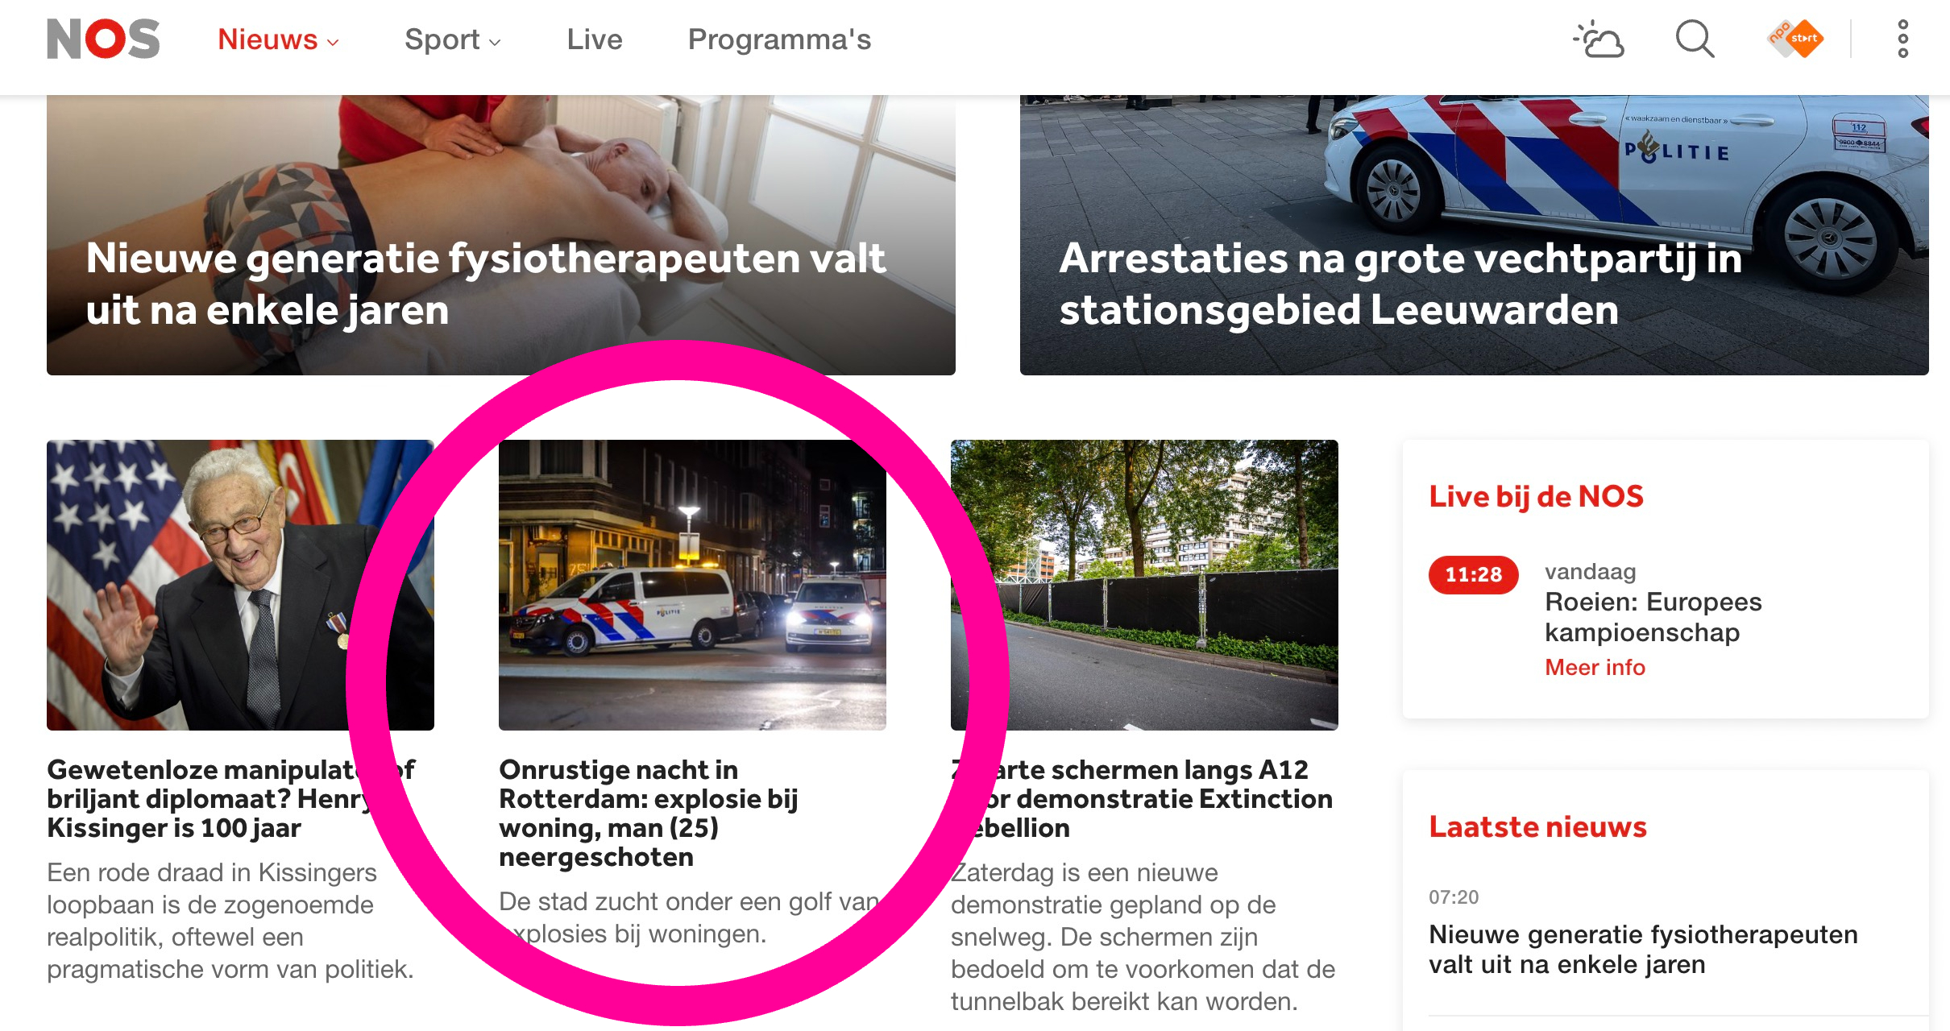This screenshot has width=1950, height=1031.
Task: Open the Onrustige nacht in Rotterdam headline
Action: pyautogui.click(x=649, y=813)
